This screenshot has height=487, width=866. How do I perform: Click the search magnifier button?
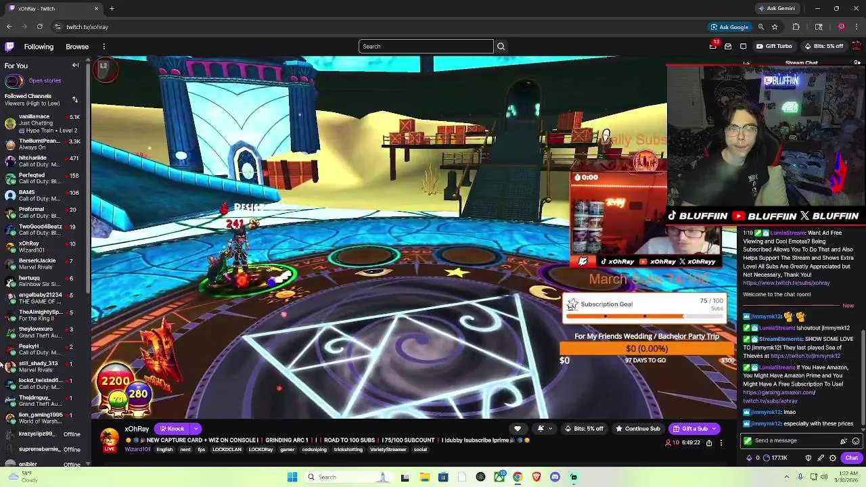(x=501, y=47)
